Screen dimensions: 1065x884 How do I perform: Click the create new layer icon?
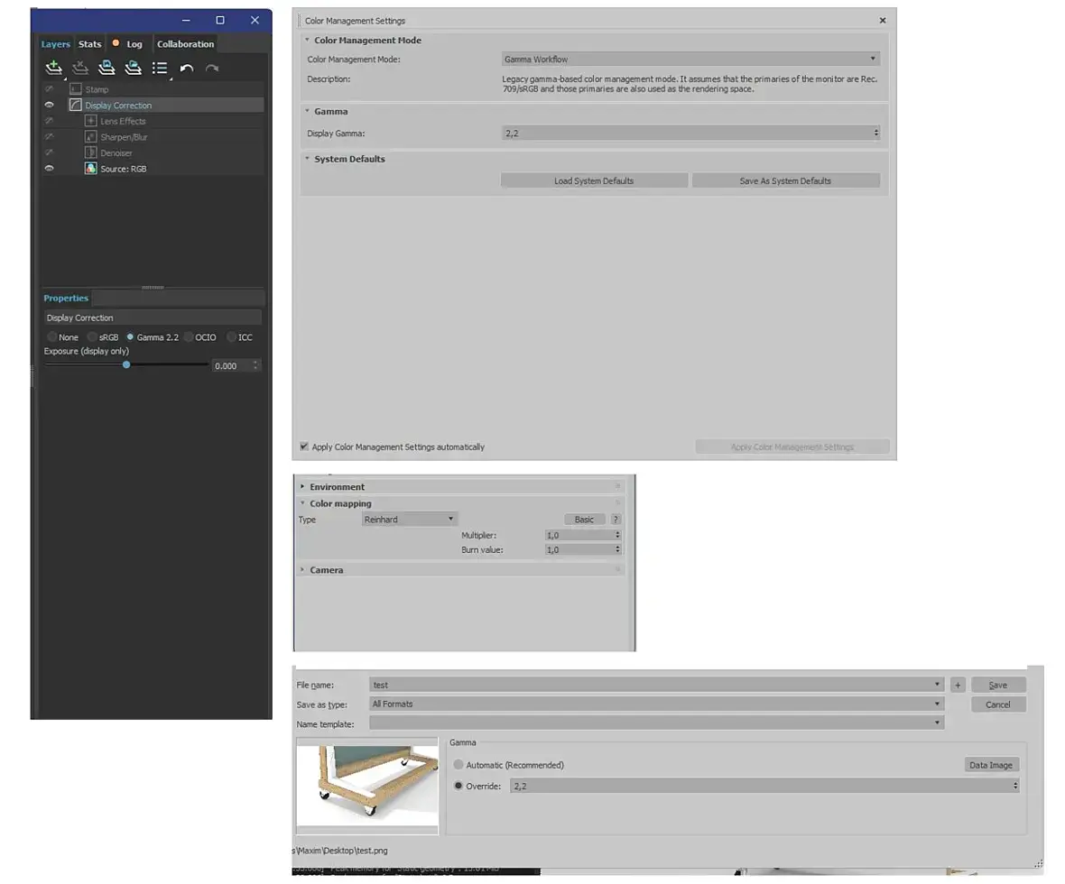click(x=53, y=68)
